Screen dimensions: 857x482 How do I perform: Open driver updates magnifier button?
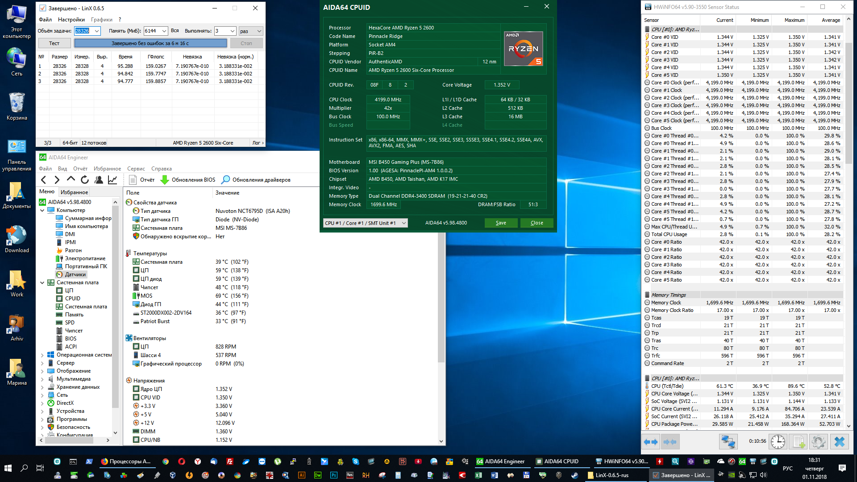tap(226, 180)
